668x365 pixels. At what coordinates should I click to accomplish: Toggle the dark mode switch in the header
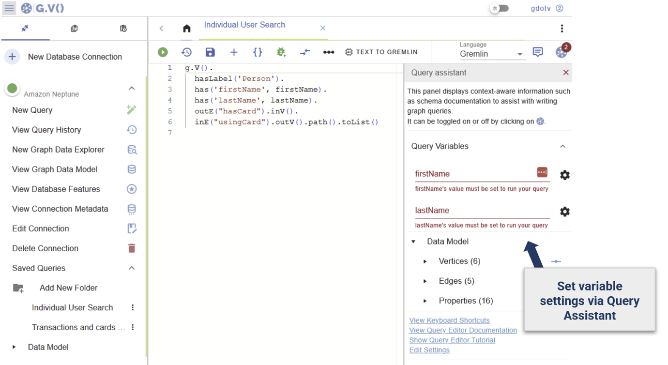point(500,8)
